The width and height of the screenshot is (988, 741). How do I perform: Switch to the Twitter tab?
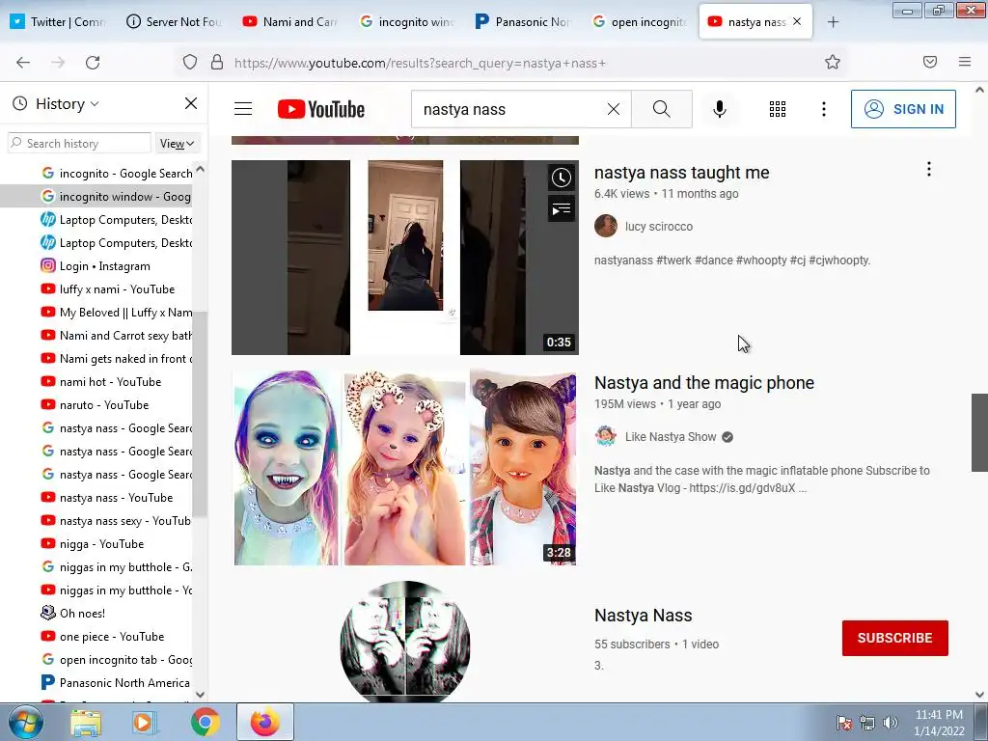tap(58, 22)
